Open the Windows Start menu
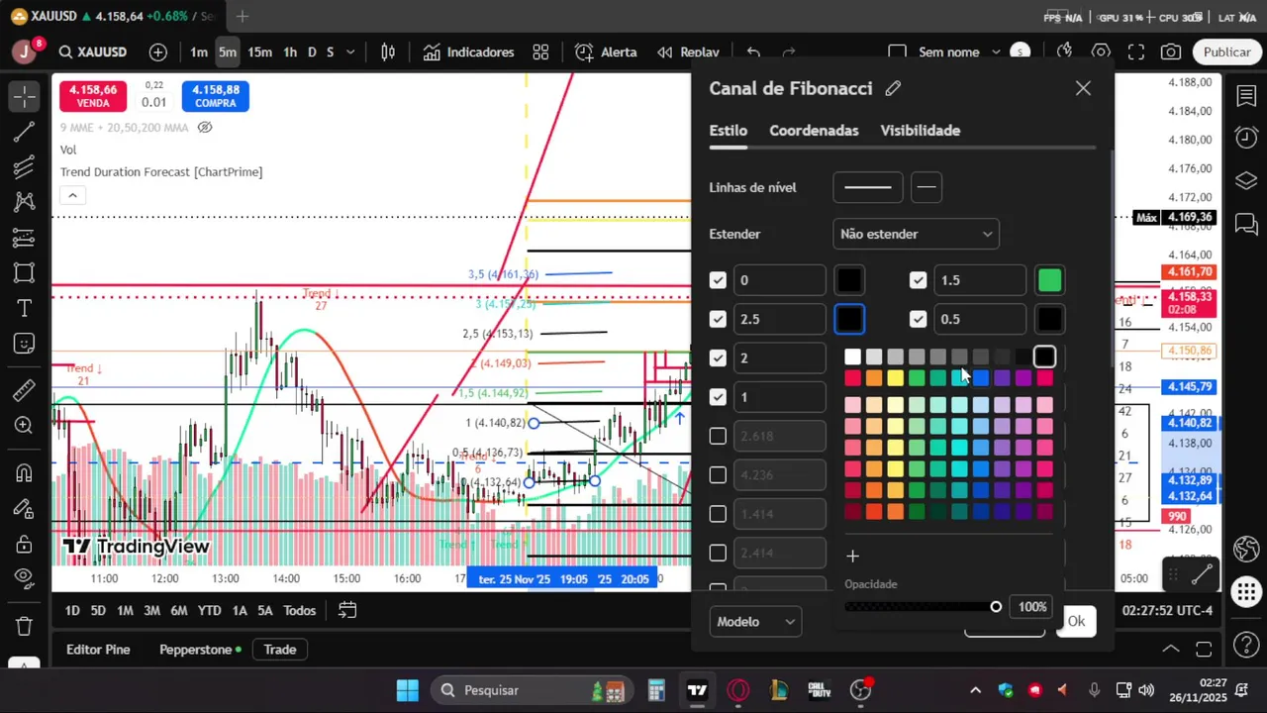This screenshot has height=713, width=1267. point(407,690)
